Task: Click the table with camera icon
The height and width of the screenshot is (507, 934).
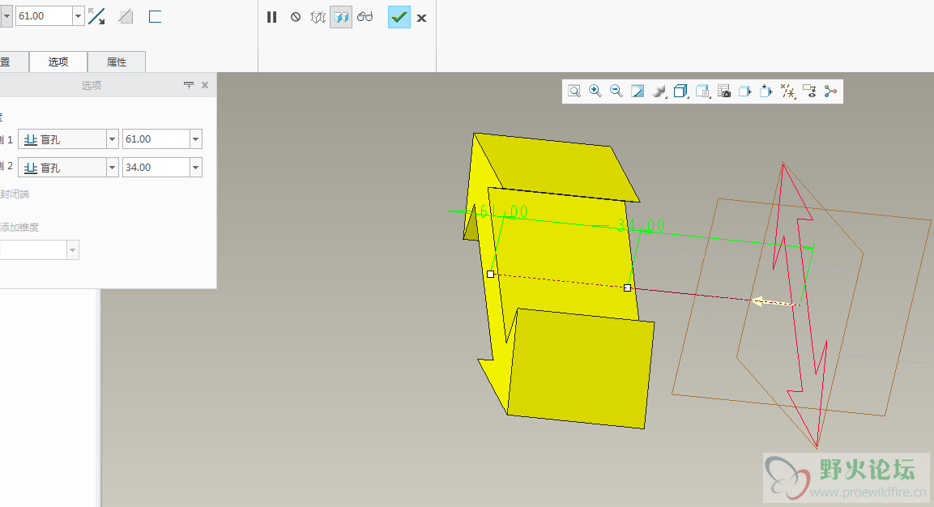Action: [723, 92]
